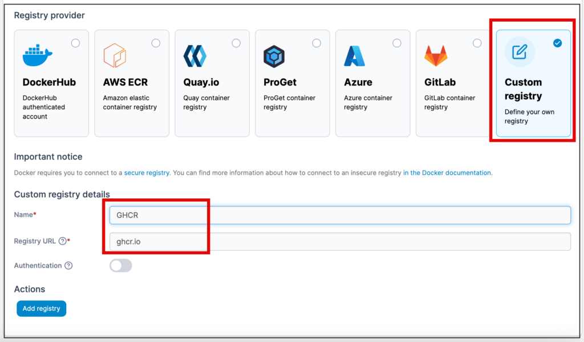This screenshot has width=584, height=342.
Task: Click the 'DockerHub authenticated account' description
Action: pos(44,107)
